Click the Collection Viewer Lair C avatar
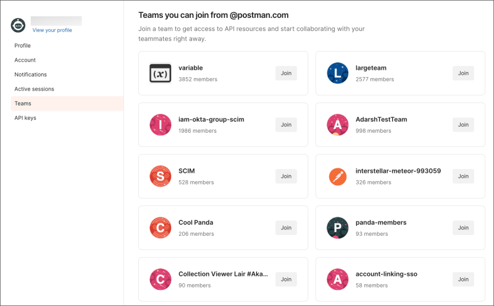Image resolution: width=494 pixels, height=306 pixels. tap(161, 279)
